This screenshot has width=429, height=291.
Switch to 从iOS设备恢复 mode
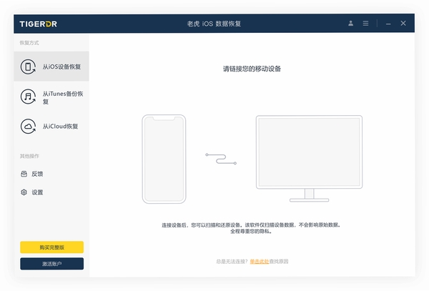tap(51, 66)
